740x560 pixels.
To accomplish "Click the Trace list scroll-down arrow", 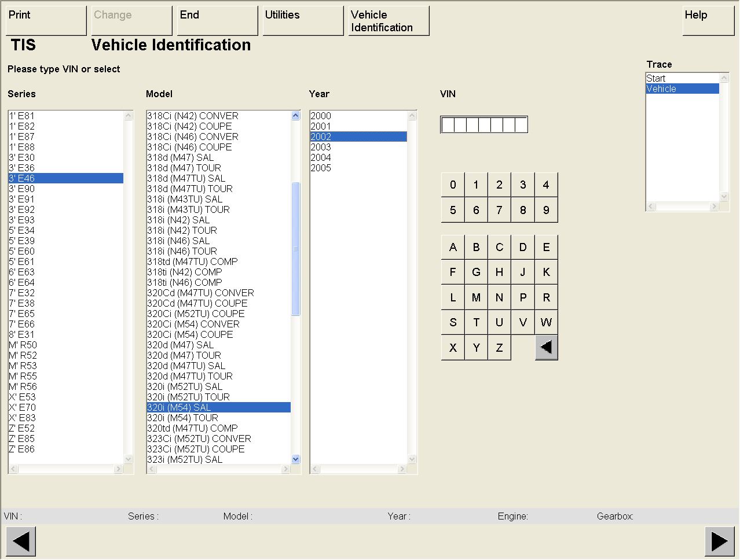I will [x=724, y=197].
